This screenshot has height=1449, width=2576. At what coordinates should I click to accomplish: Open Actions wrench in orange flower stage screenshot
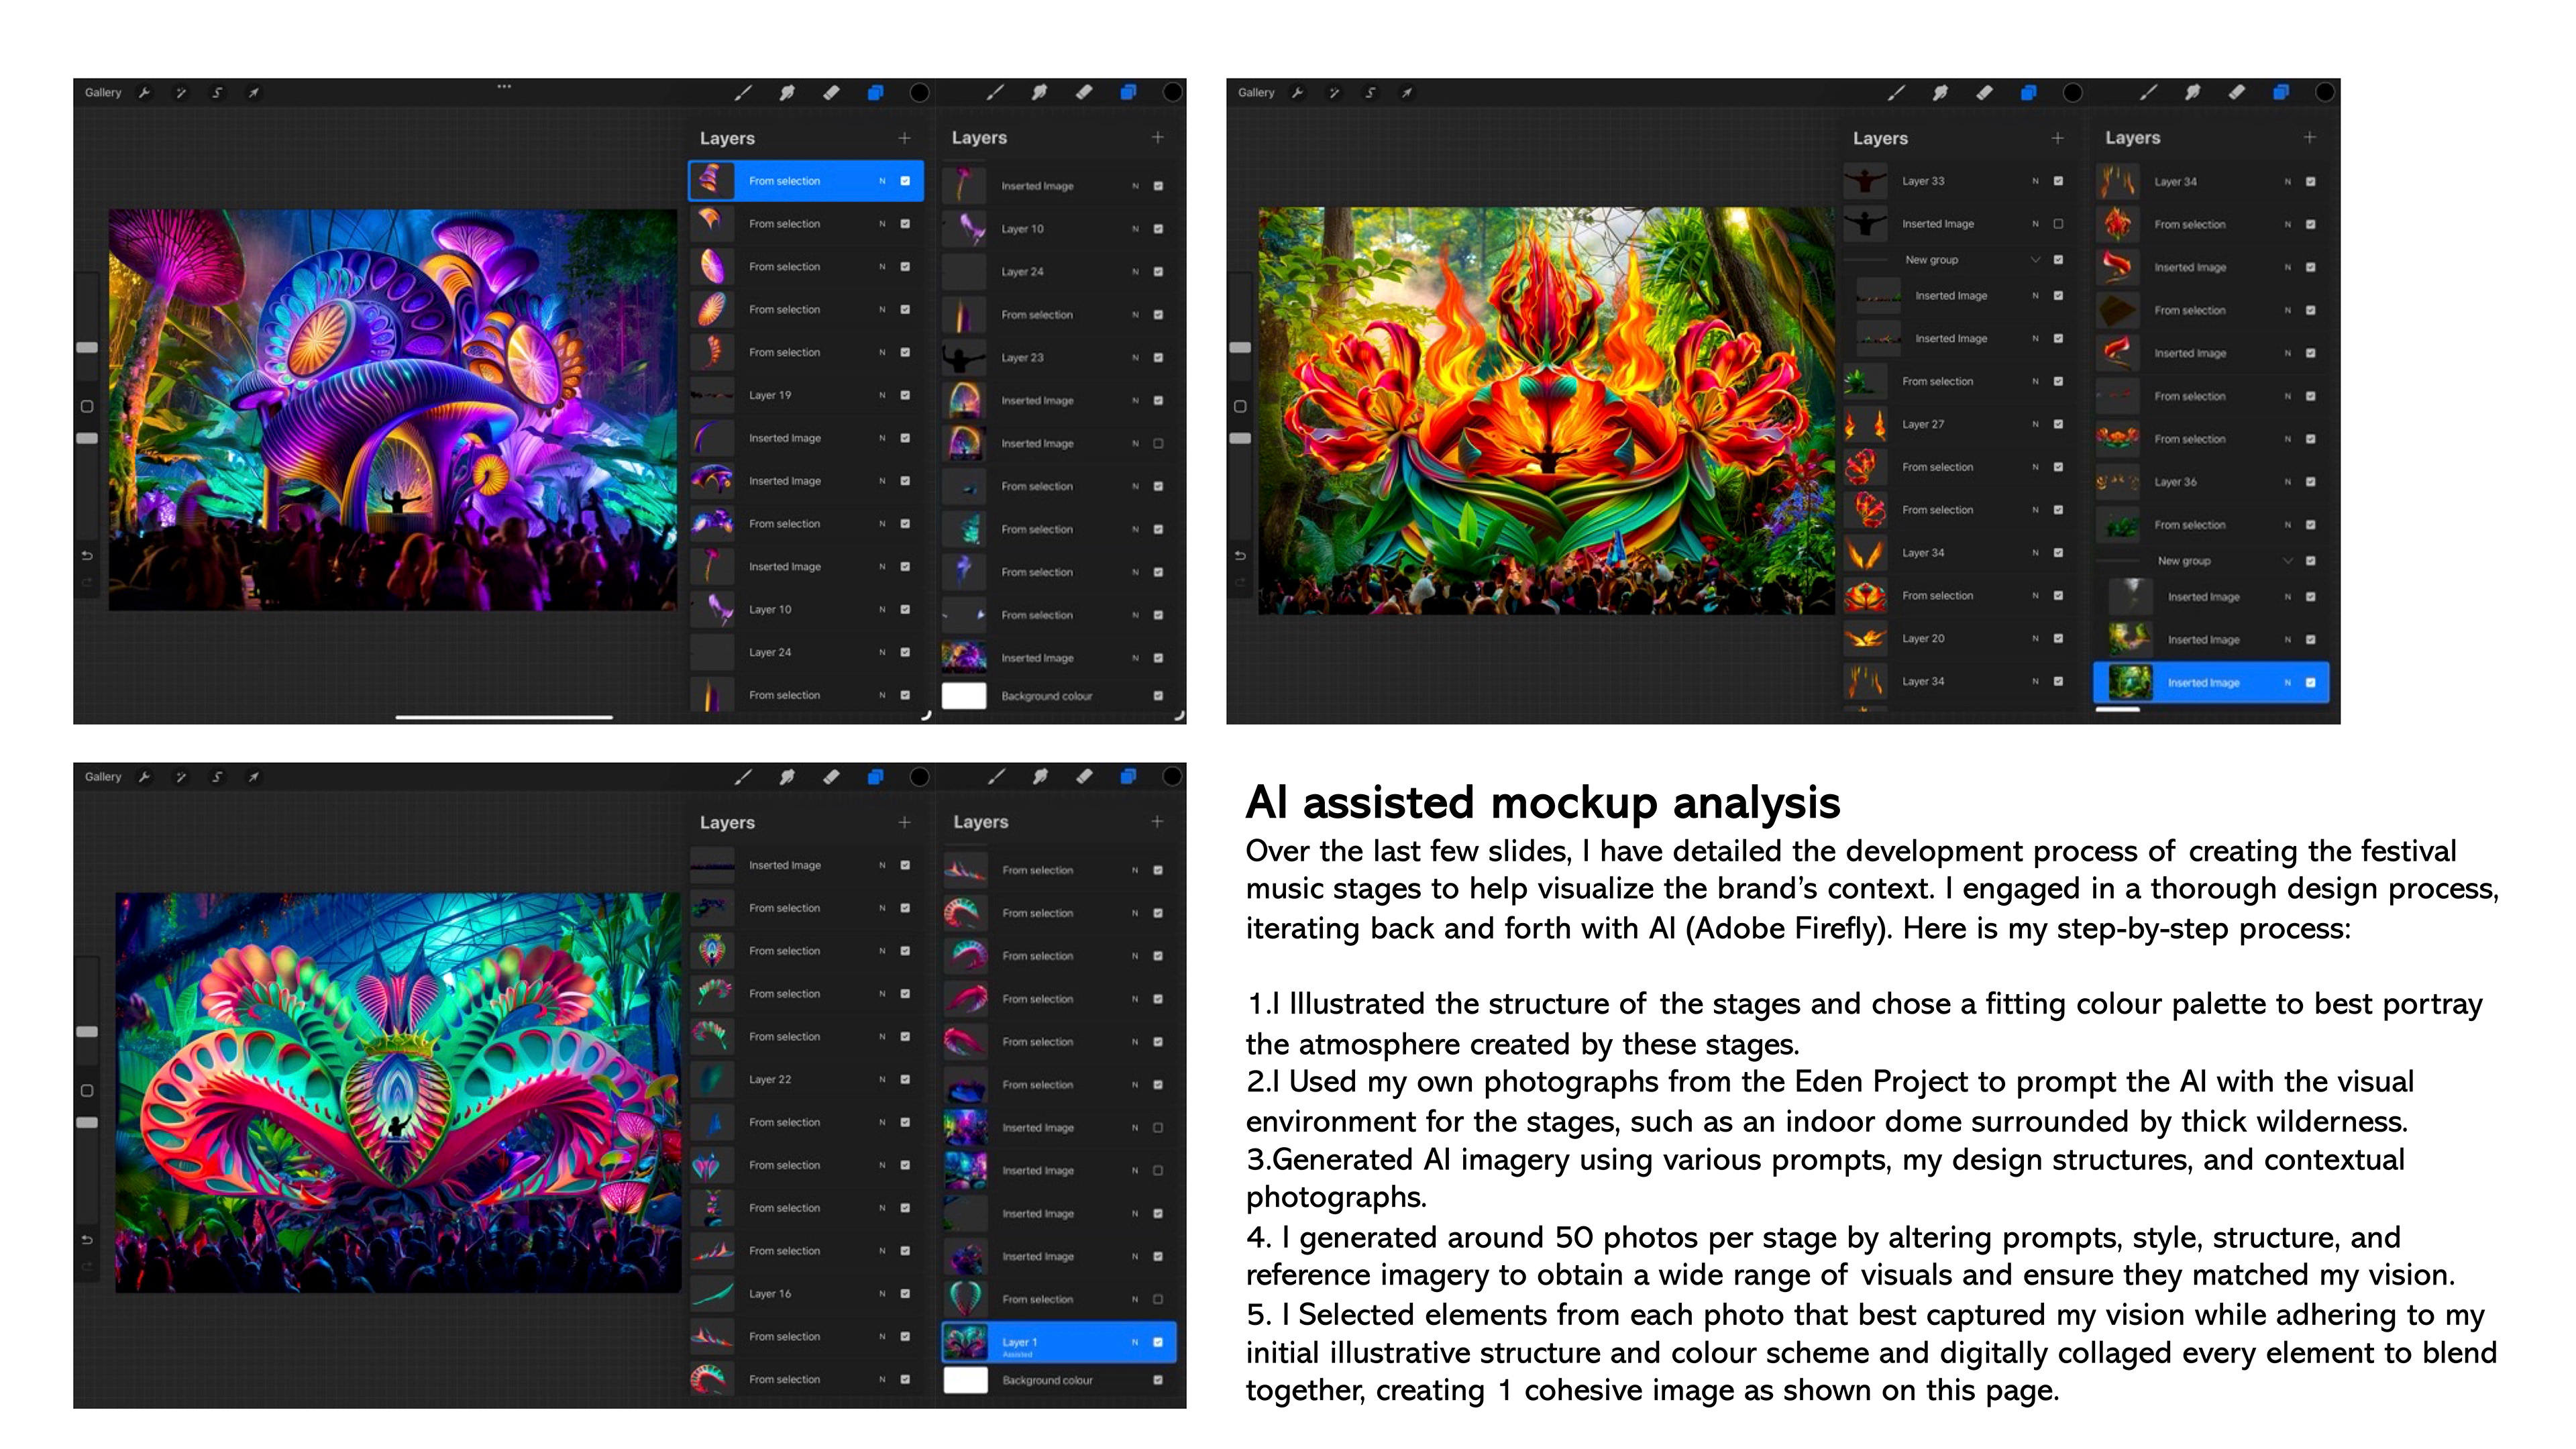pos(1297,92)
